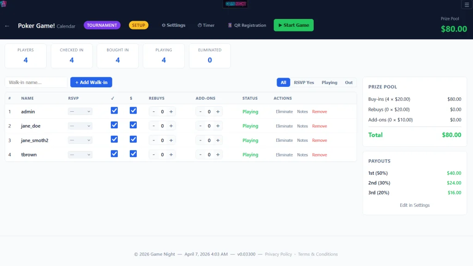Increase add-ons for tbrown
This screenshot has width=473, height=266.
218,154
